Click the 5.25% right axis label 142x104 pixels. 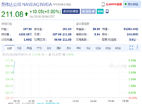132,61
